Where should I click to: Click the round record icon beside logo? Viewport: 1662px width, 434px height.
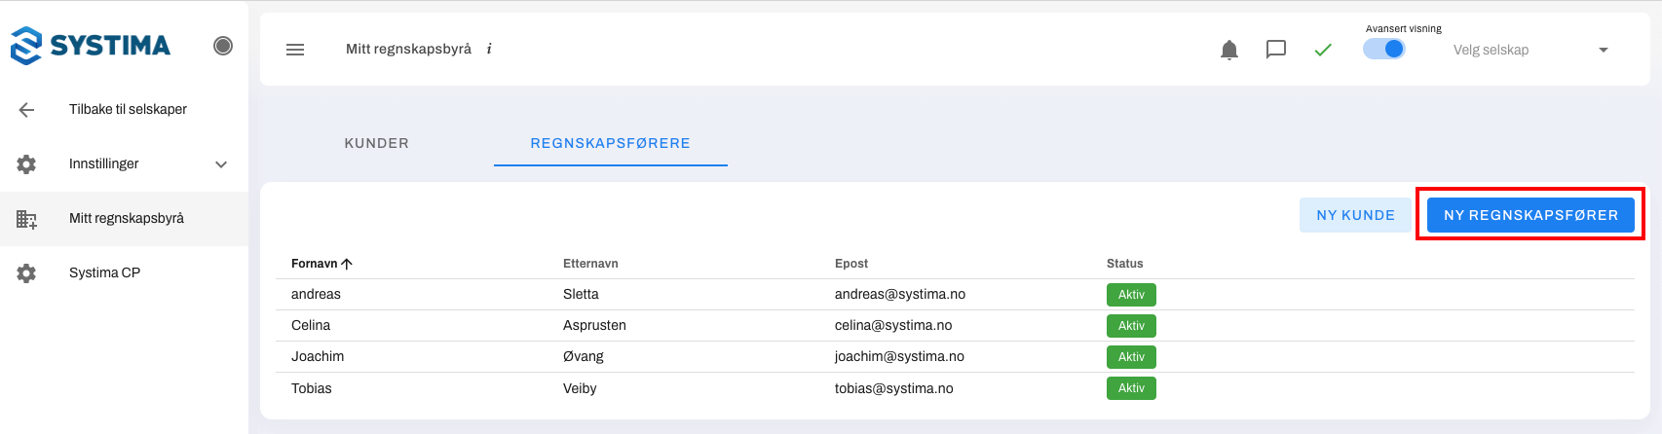point(223,46)
